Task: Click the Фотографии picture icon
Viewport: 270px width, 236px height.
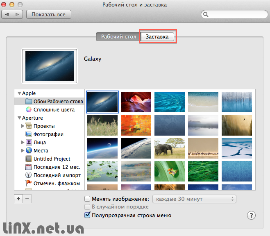Action: coord(29,134)
